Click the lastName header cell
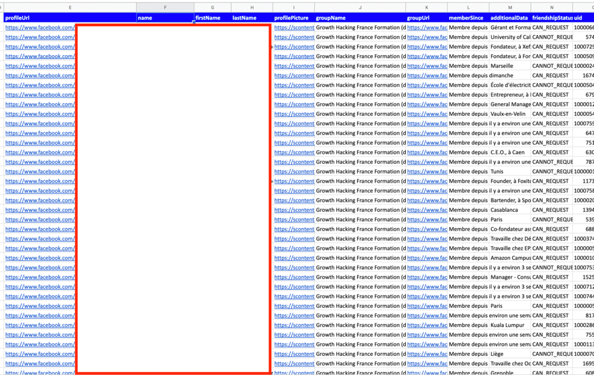The height and width of the screenshot is (375, 594). (252, 18)
